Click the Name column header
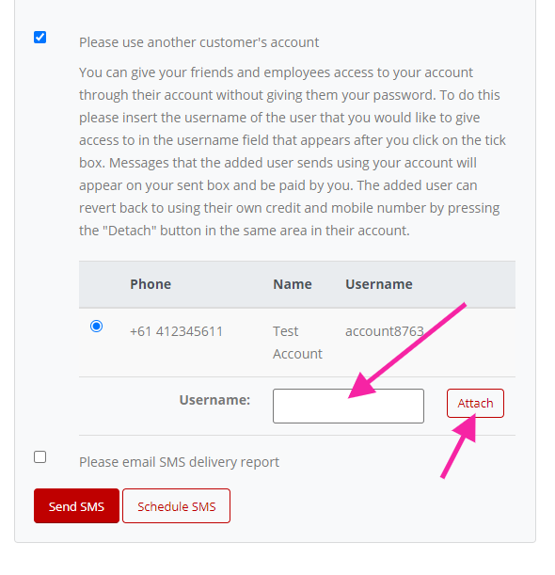 pos(293,284)
